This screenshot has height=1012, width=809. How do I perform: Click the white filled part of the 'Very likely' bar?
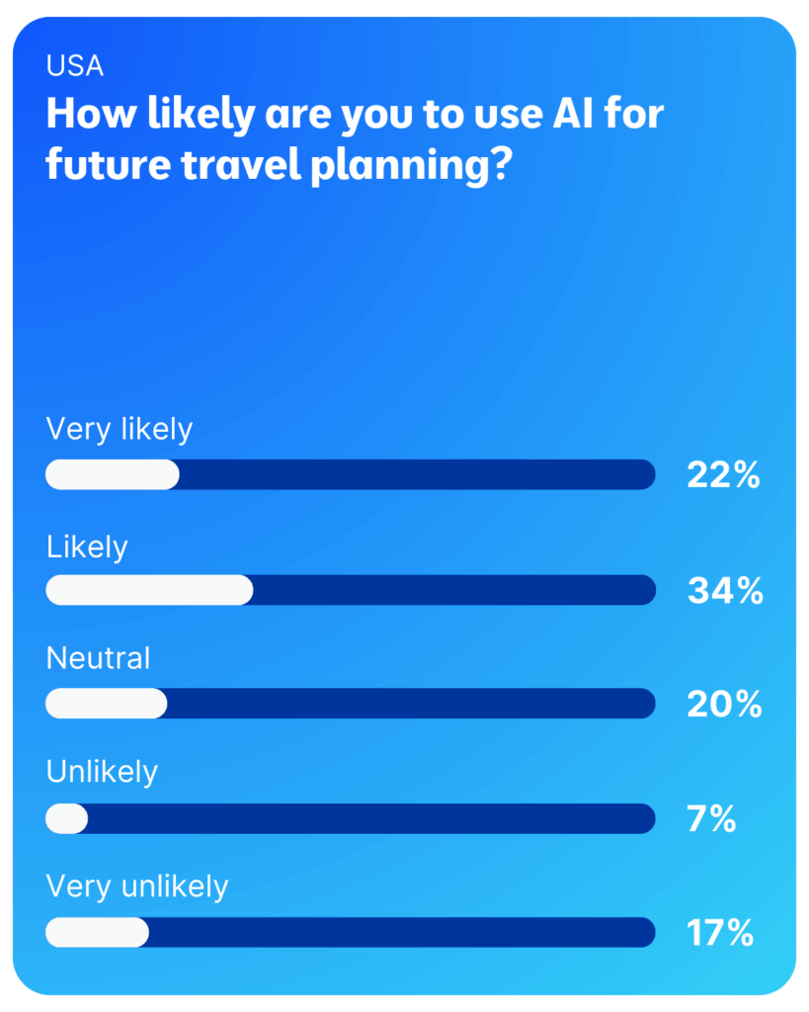113,474
